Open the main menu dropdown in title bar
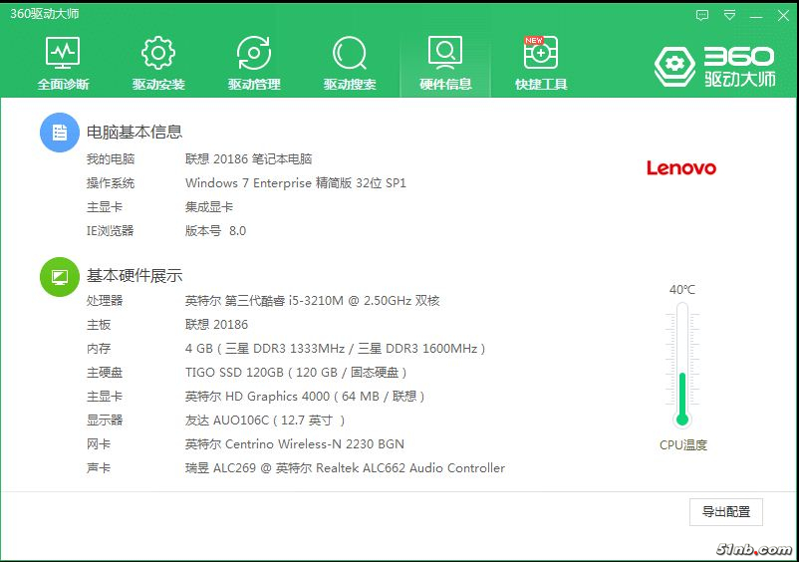799x562 pixels. pos(729,15)
